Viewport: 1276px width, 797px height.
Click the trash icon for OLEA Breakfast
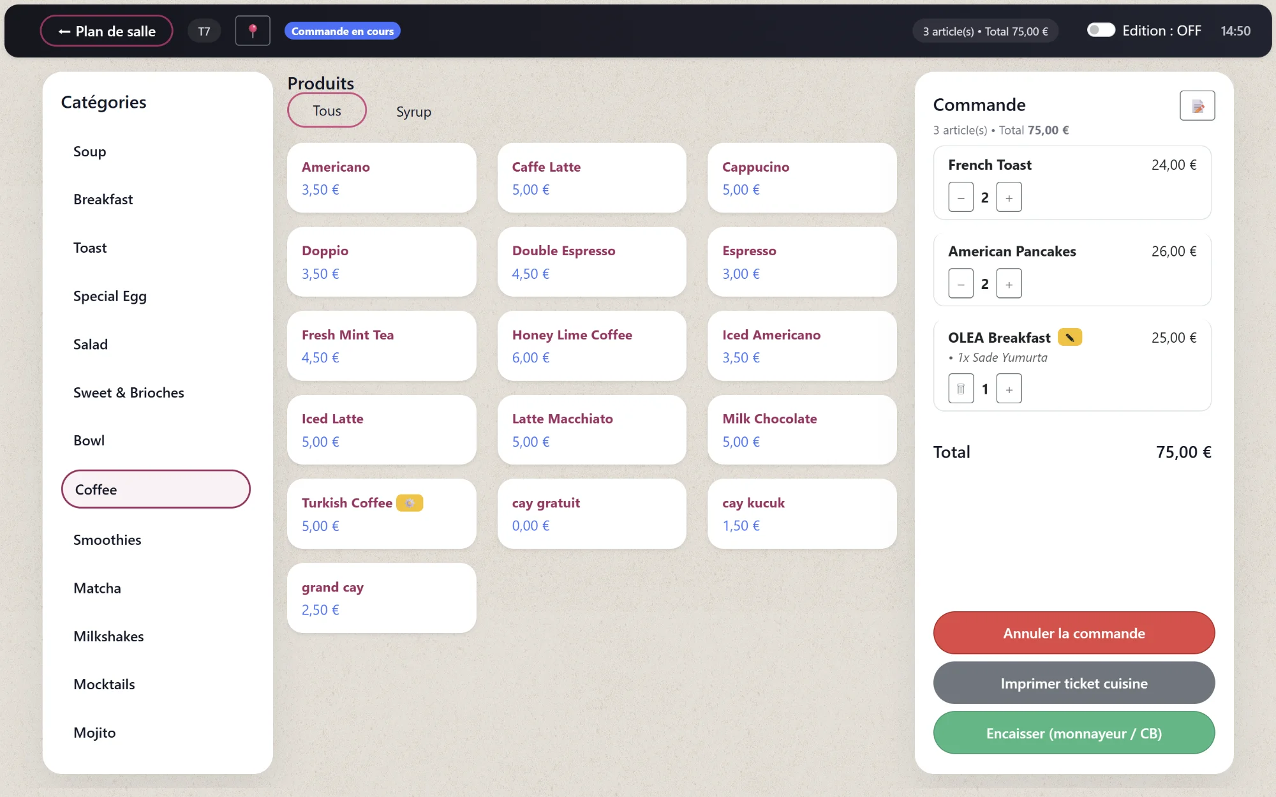pos(961,389)
